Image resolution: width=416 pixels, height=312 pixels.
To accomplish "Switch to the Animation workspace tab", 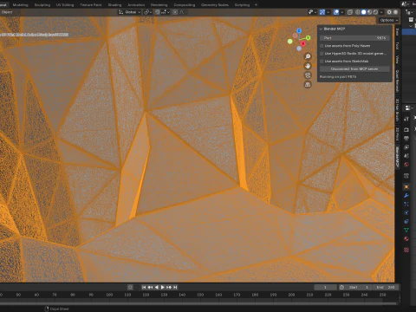I will point(136,5).
